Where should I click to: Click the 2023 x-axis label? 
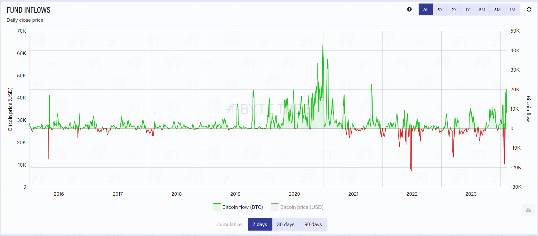coord(471,194)
